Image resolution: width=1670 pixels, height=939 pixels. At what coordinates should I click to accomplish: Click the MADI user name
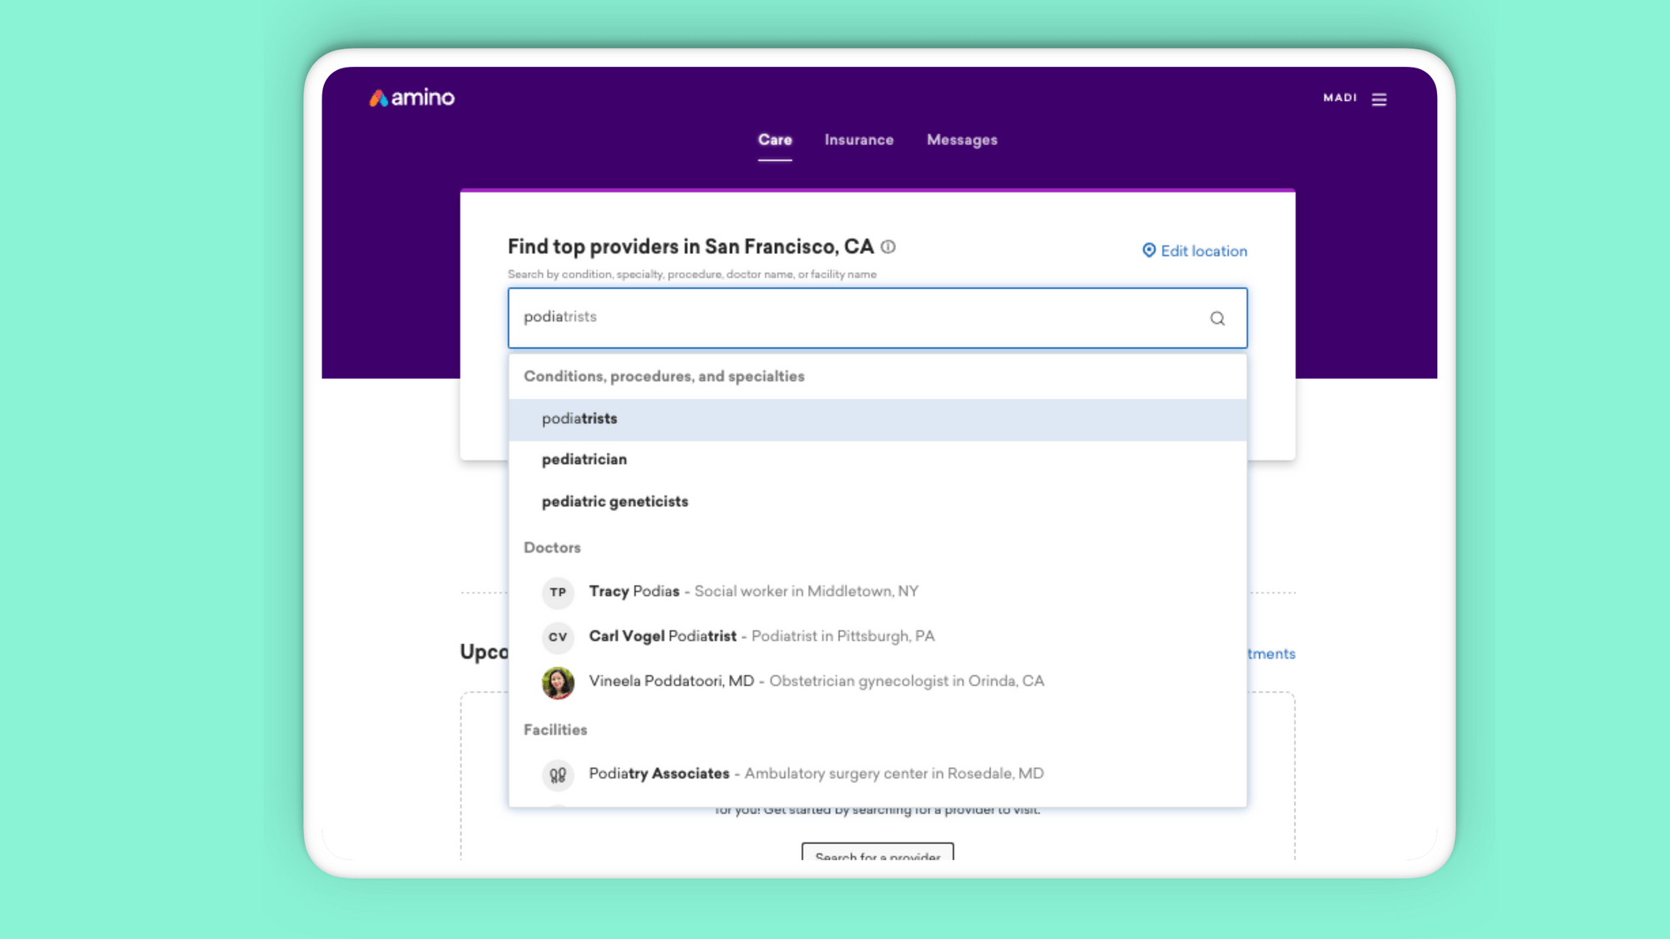click(x=1339, y=98)
